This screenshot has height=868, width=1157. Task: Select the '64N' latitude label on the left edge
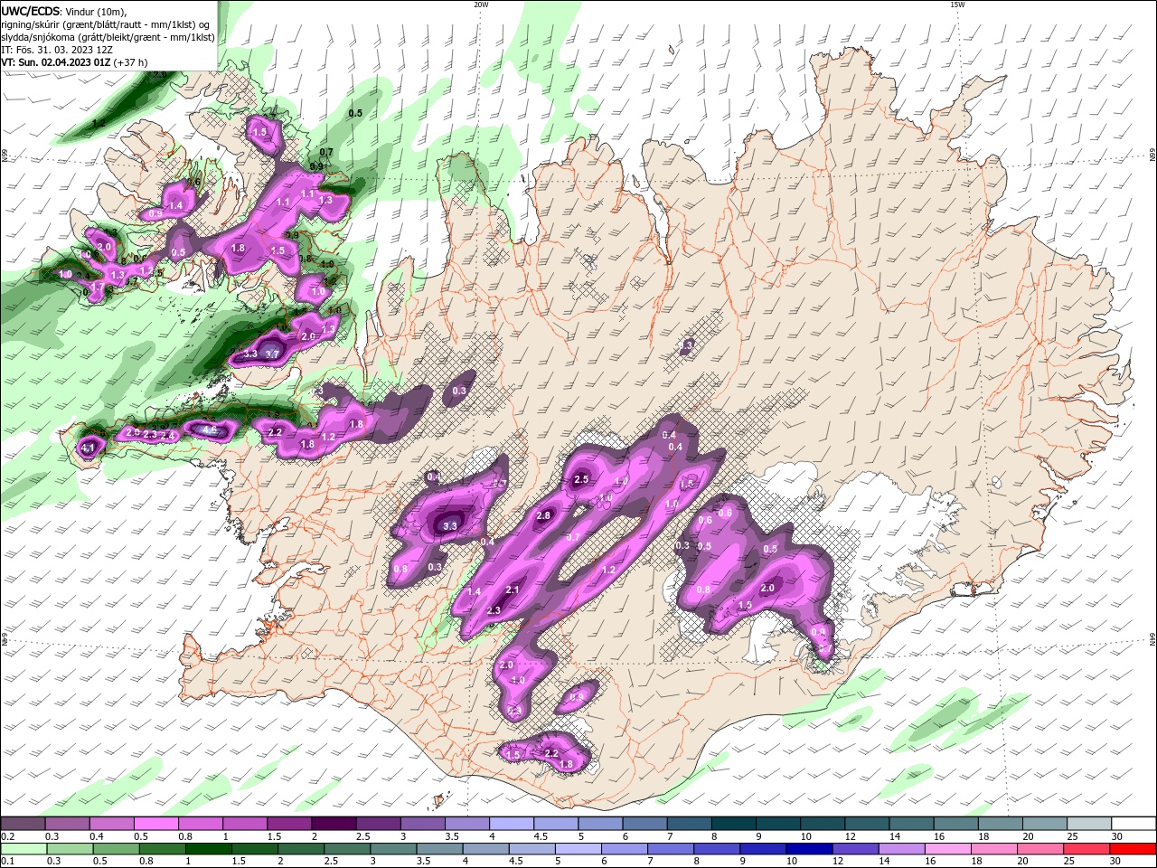coord(5,638)
